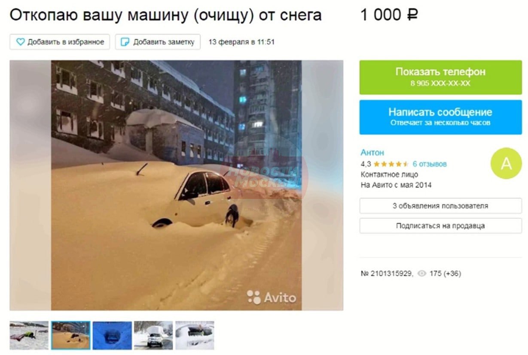Select the last thumbnail of snow-covered car
Image resolution: width=528 pixels, height=355 pixels.
coord(195,335)
